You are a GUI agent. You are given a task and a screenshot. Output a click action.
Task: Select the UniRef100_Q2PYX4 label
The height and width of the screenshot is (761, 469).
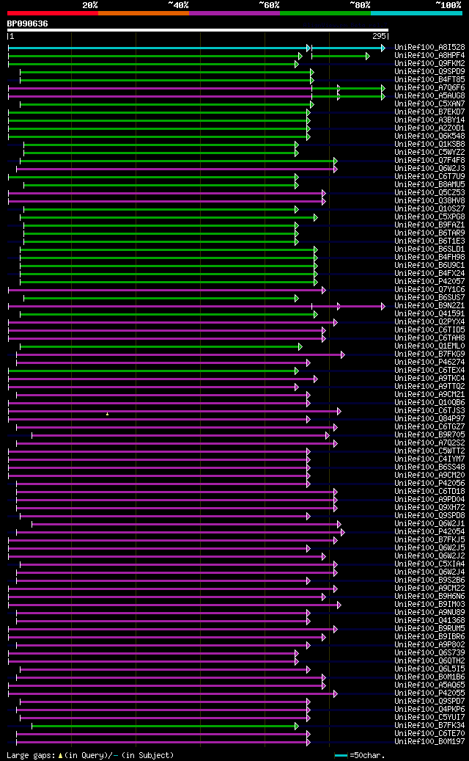pos(429,321)
